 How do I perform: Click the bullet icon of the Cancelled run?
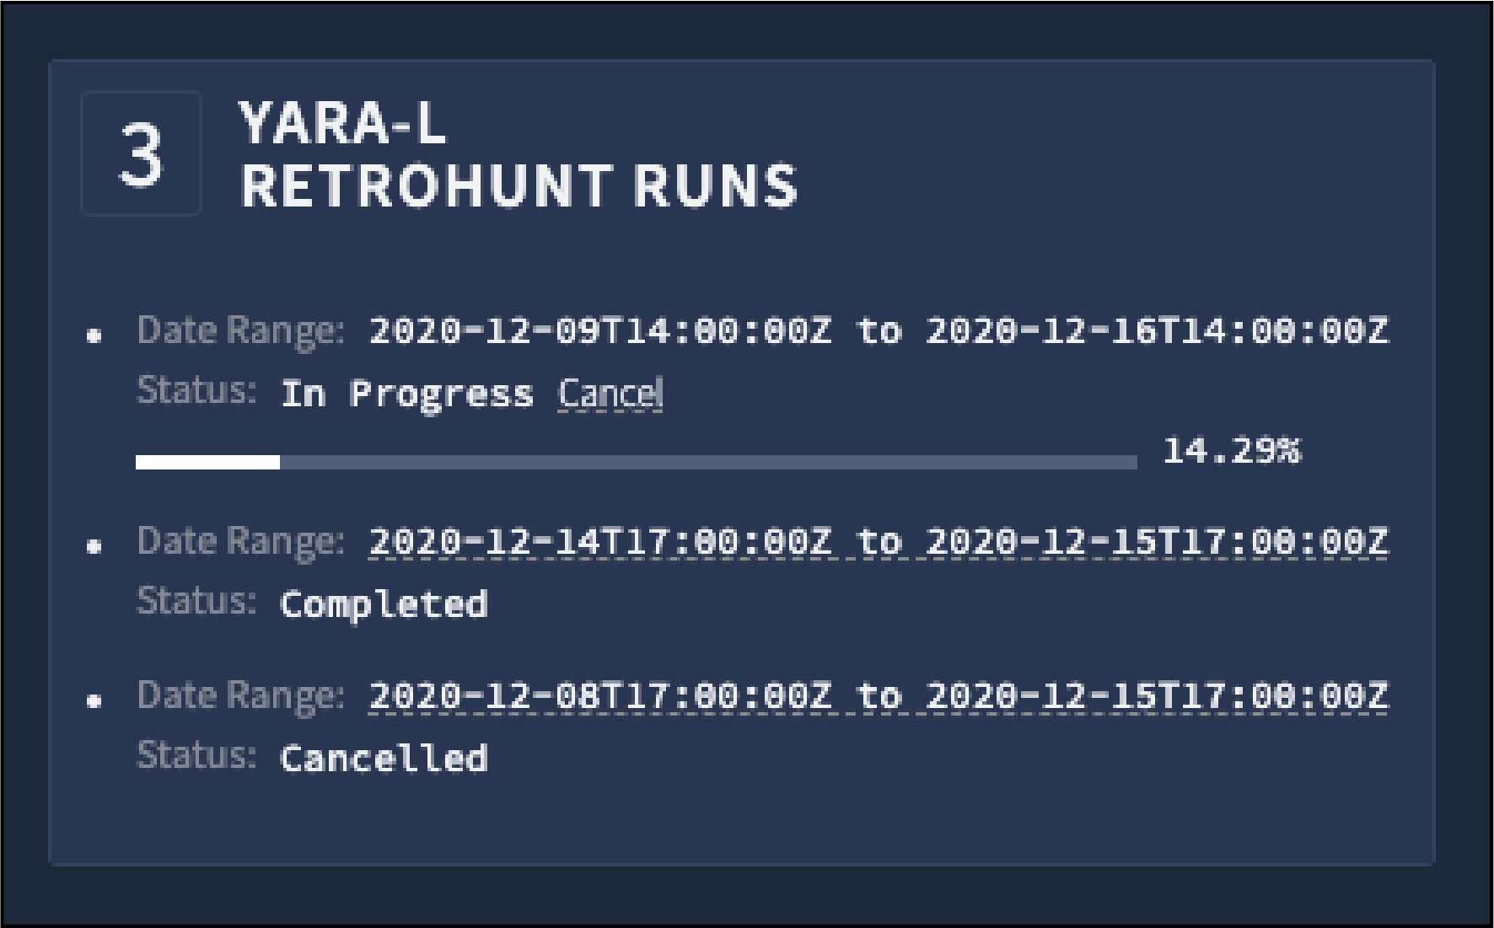click(95, 701)
